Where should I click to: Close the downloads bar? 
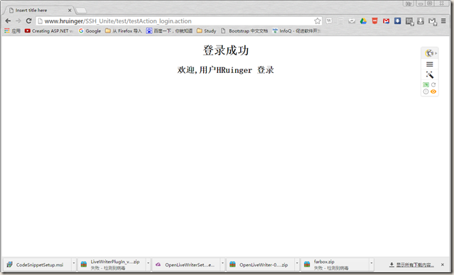pyautogui.click(x=443, y=264)
